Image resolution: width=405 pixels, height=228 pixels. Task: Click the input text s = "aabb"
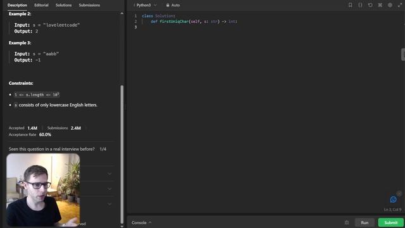(x=46, y=54)
